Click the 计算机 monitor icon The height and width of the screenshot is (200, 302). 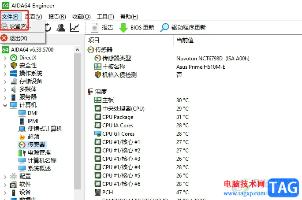pyautogui.click(x=14, y=105)
